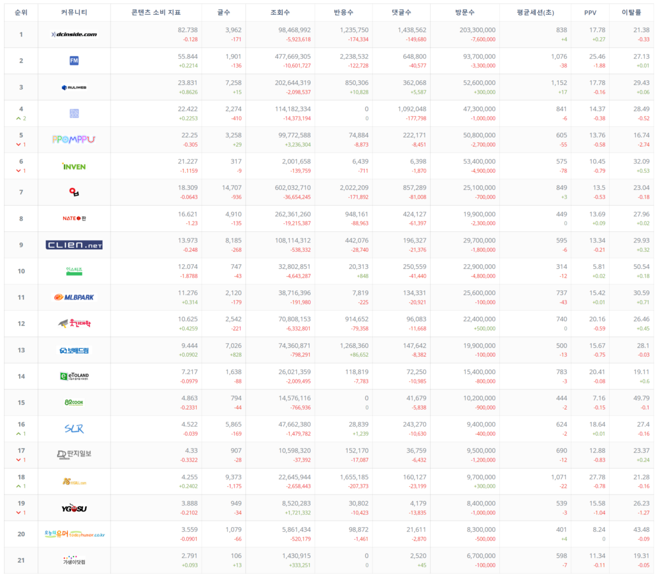Image resolution: width=659 pixels, height=577 pixels.
Task: Open the NATE 판 logo
Action: pyautogui.click(x=74, y=219)
